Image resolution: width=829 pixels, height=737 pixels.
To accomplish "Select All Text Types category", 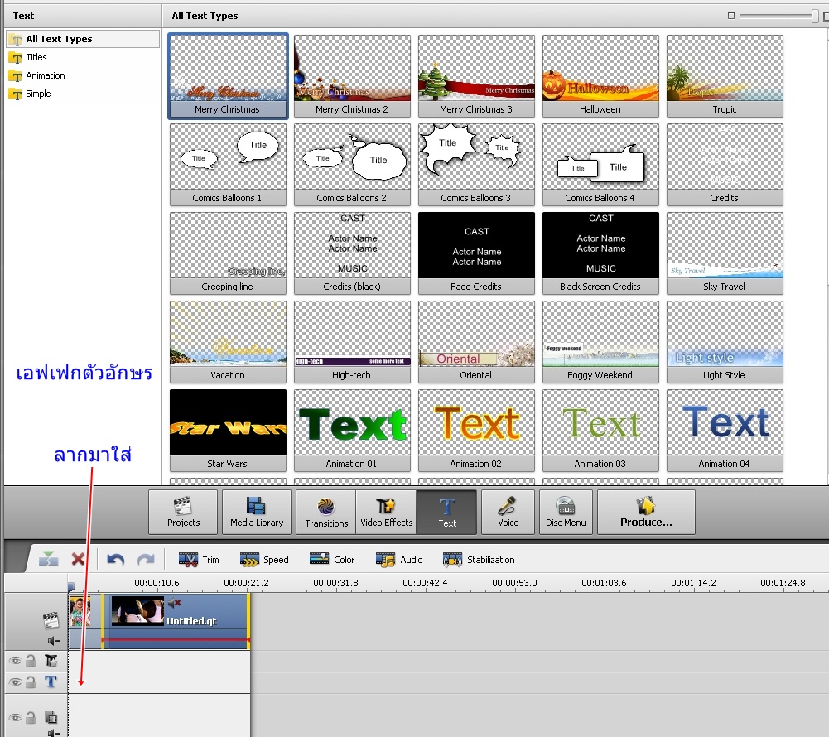I will 83,39.
